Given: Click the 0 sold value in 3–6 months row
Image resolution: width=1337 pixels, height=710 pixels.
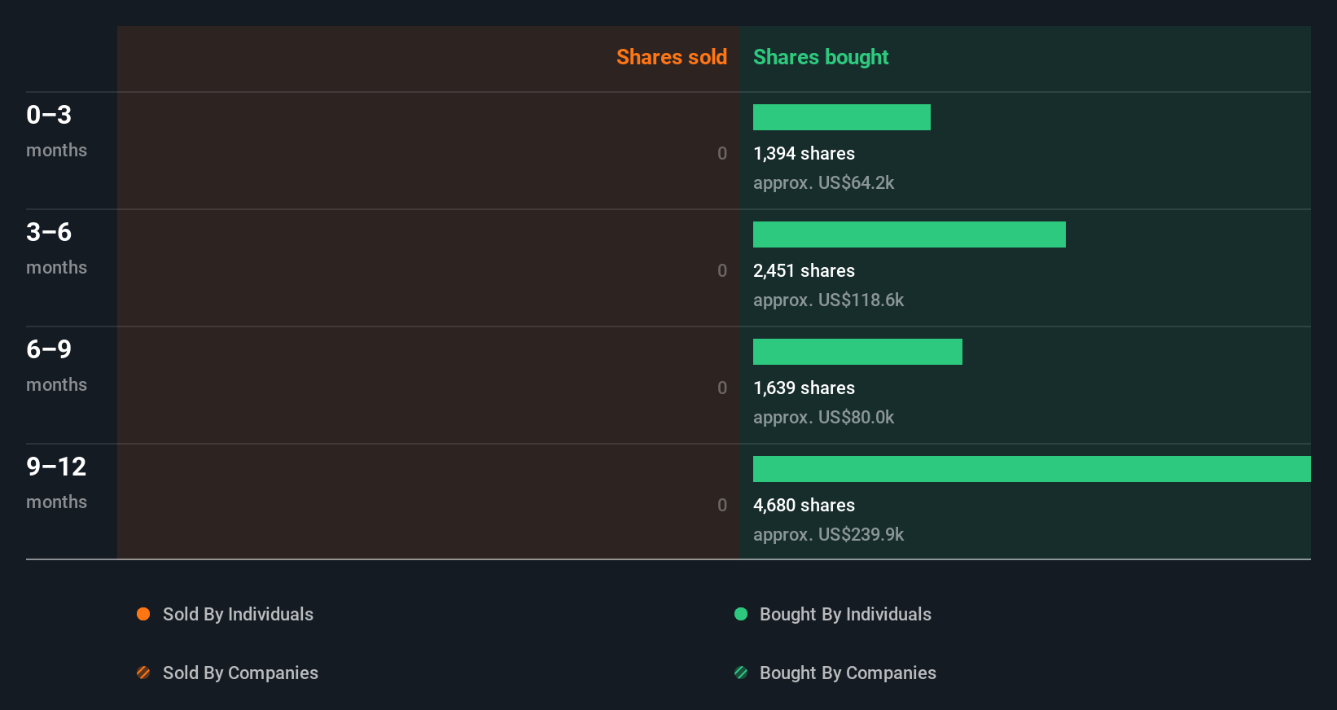Looking at the screenshot, I should (722, 270).
